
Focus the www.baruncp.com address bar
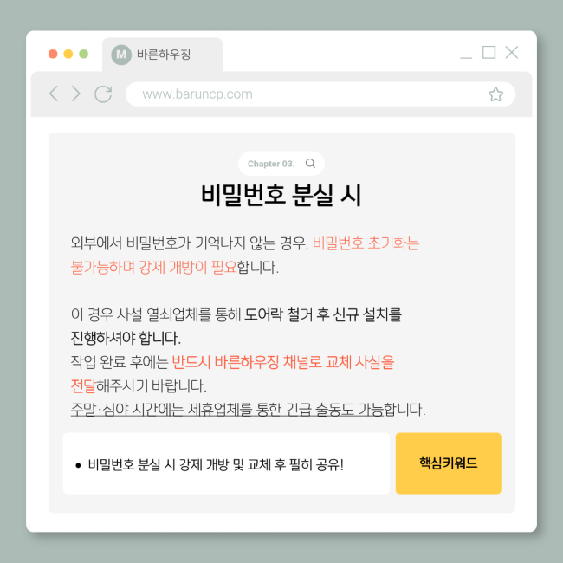(320, 94)
